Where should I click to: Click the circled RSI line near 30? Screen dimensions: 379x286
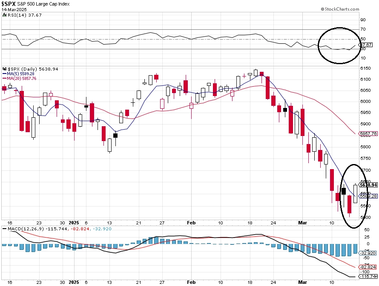[x=340, y=48]
